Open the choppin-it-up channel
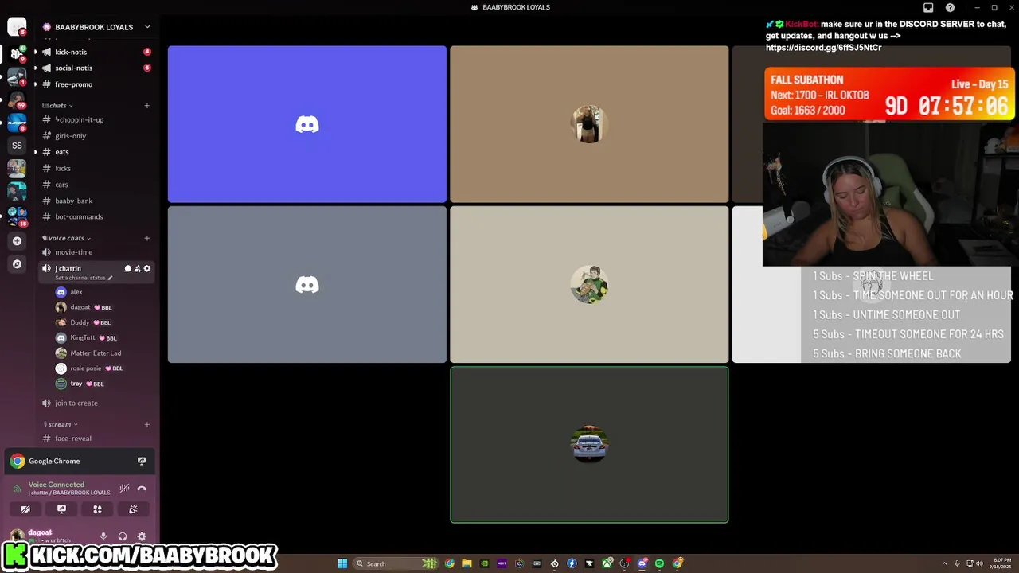Viewport: 1019px width, 573px height. (x=96, y=119)
